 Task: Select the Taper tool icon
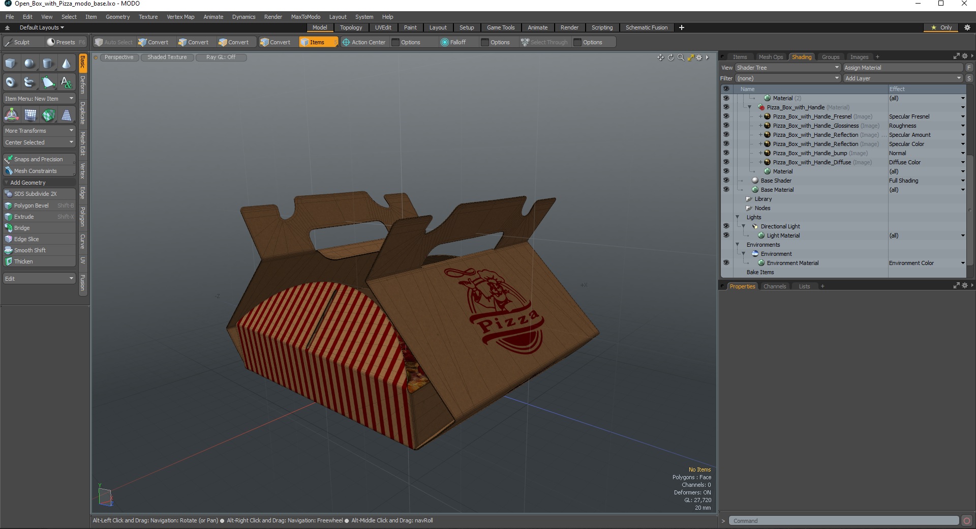[x=66, y=115]
